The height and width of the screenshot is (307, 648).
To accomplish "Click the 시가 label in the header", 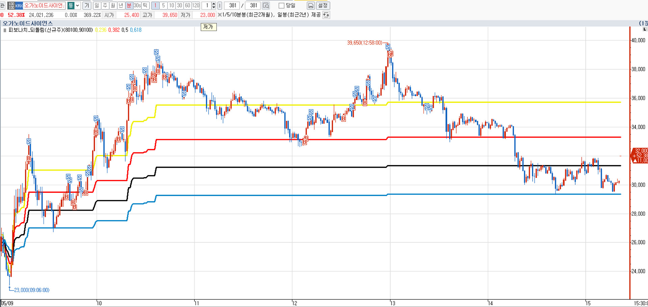I will (109, 15).
